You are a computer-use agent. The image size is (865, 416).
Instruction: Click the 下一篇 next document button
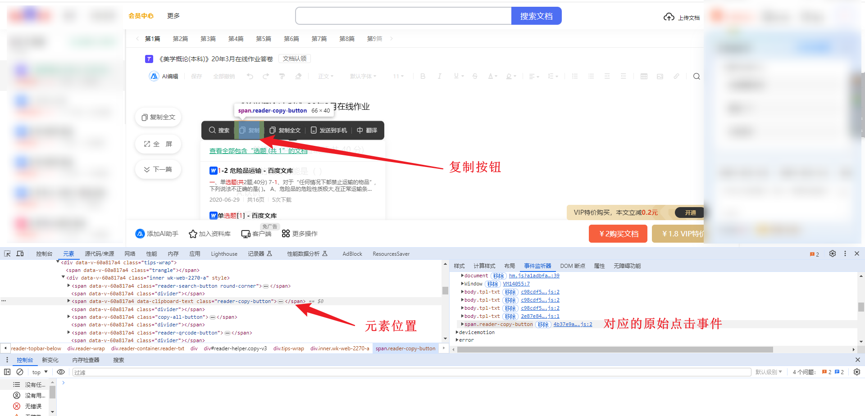[x=158, y=169]
